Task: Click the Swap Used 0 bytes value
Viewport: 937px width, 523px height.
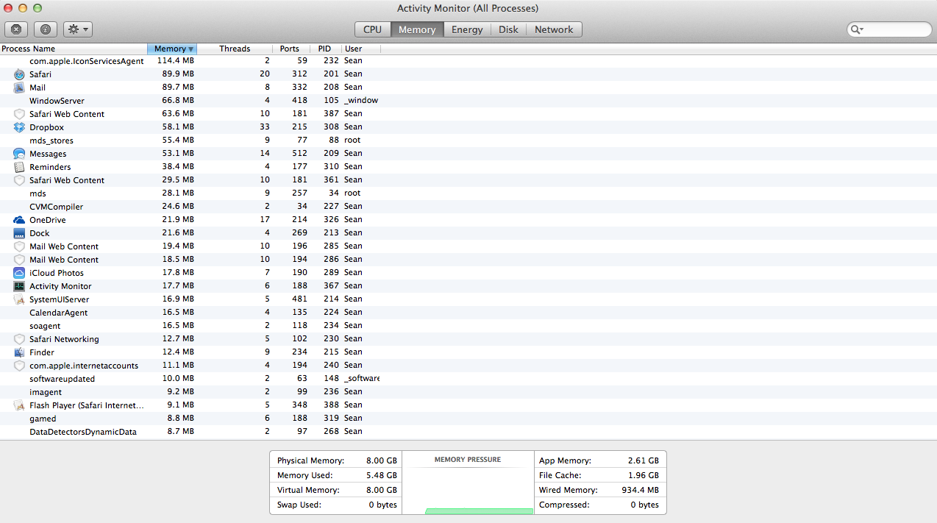Action: (x=382, y=505)
